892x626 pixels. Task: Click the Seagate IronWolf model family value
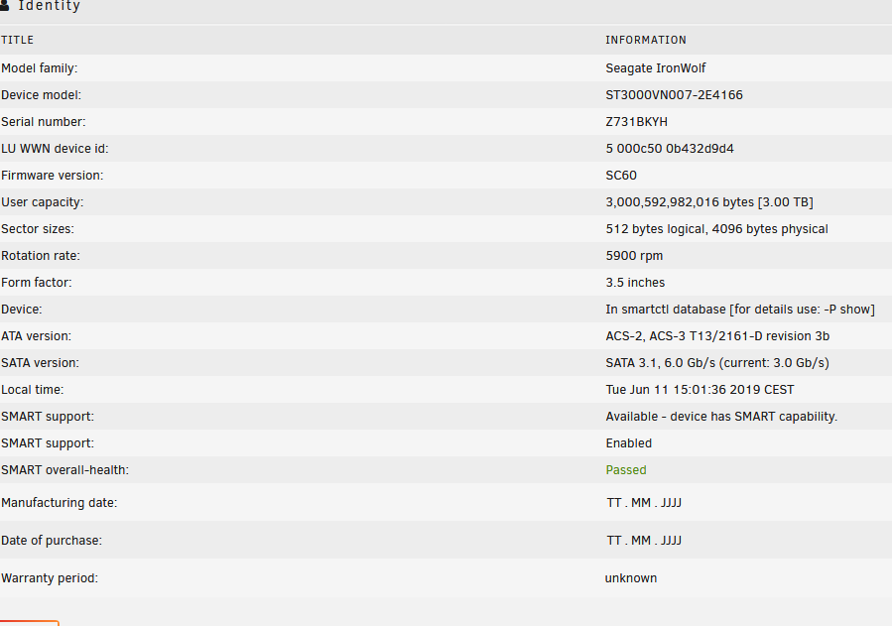[655, 68]
